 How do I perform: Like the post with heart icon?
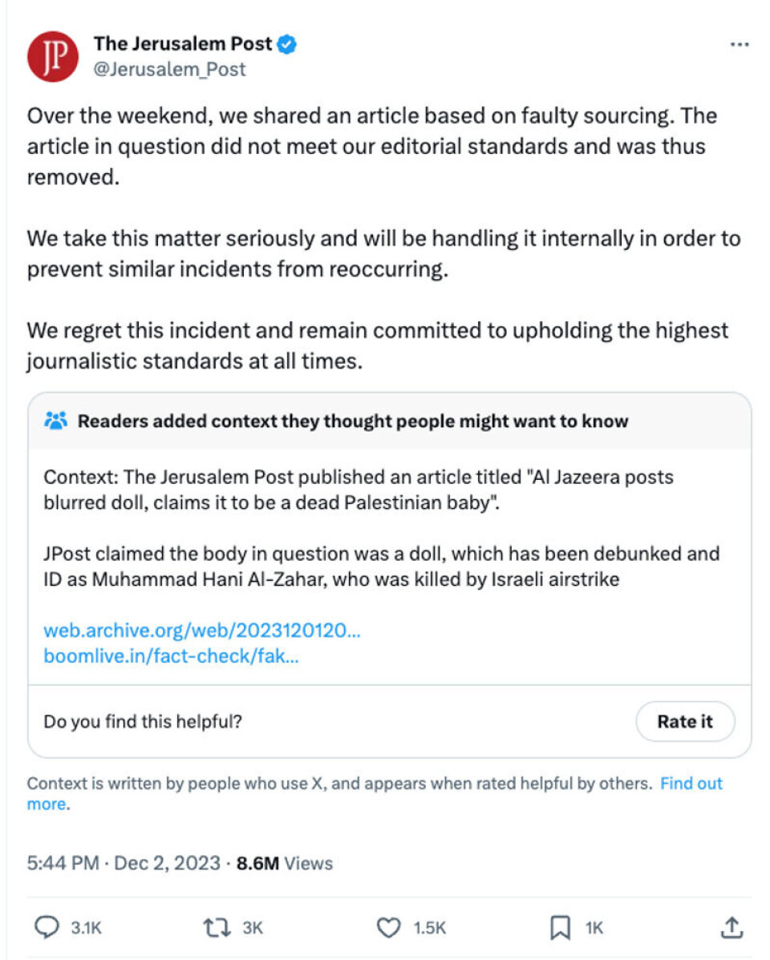pos(389,928)
